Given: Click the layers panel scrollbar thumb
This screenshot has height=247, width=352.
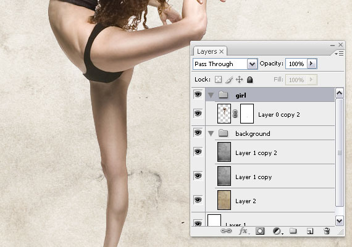Looking at the screenshot, I should coord(340,153).
